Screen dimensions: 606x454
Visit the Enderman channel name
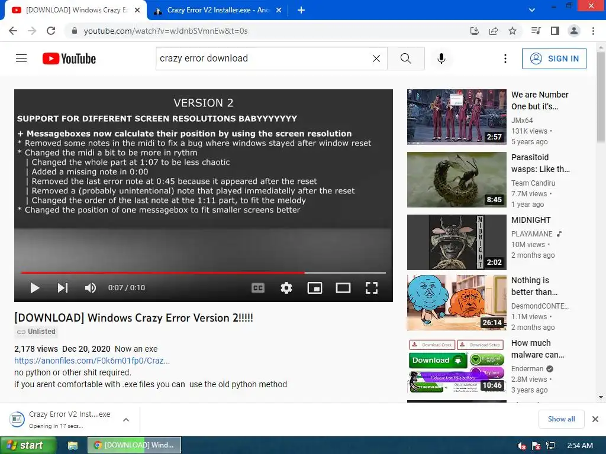click(527, 369)
